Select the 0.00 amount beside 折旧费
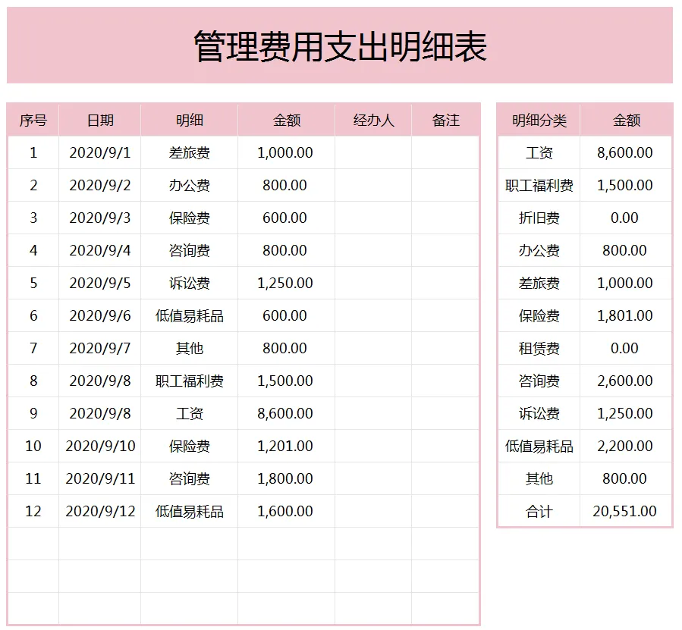Image resolution: width=682 pixels, height=630 pixels. [x=624, y=218]
